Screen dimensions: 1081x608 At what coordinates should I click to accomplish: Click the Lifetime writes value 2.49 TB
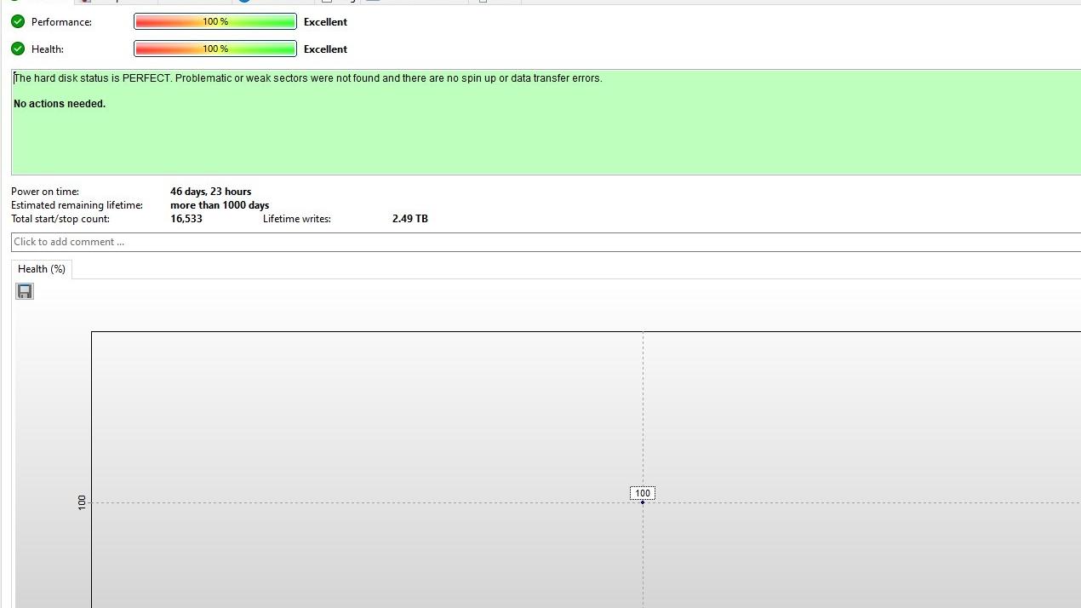click(x=410, y=219)
